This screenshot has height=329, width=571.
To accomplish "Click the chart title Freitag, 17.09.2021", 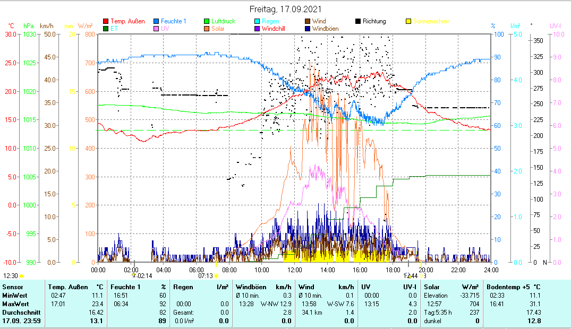I will [x=285, y=10].
